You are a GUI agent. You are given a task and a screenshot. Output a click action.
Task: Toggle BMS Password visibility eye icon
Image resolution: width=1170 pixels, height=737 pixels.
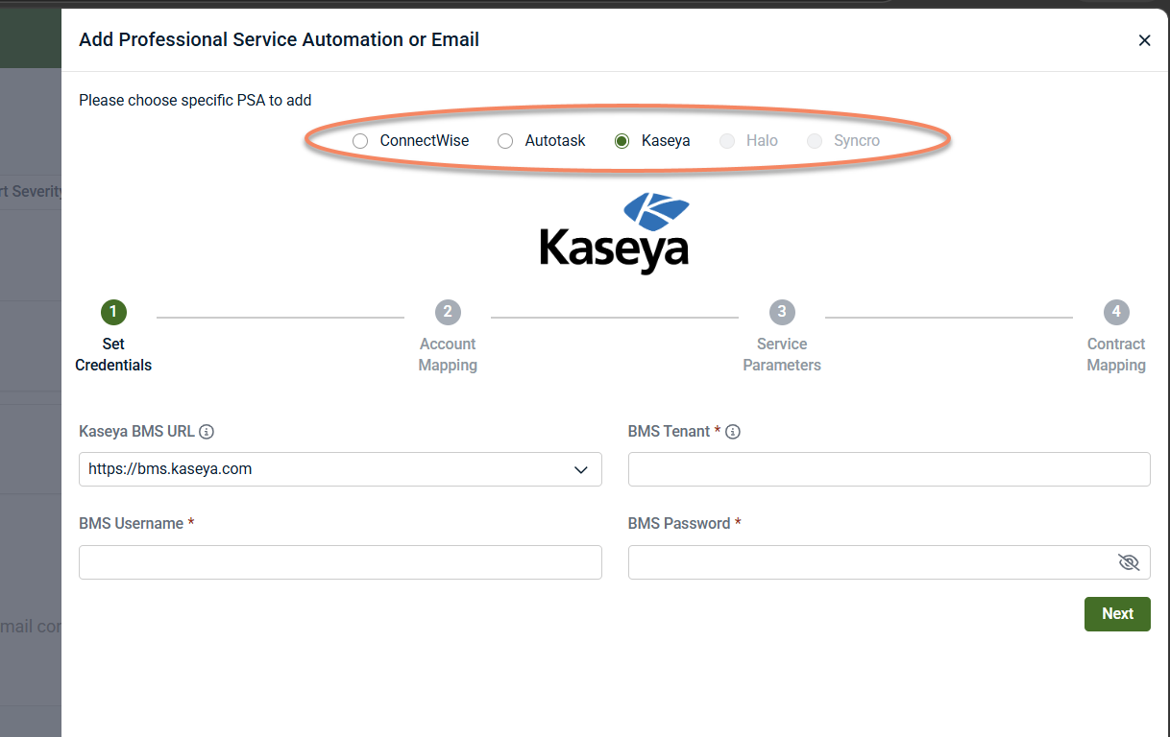coord(1129,562)
